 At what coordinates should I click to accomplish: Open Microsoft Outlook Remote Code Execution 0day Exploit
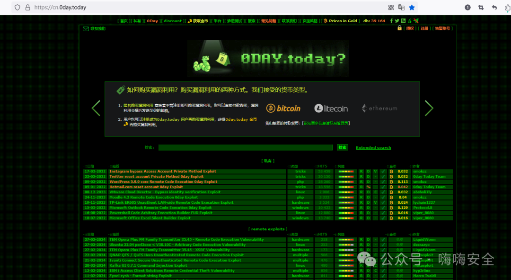[x=160, y=208]
